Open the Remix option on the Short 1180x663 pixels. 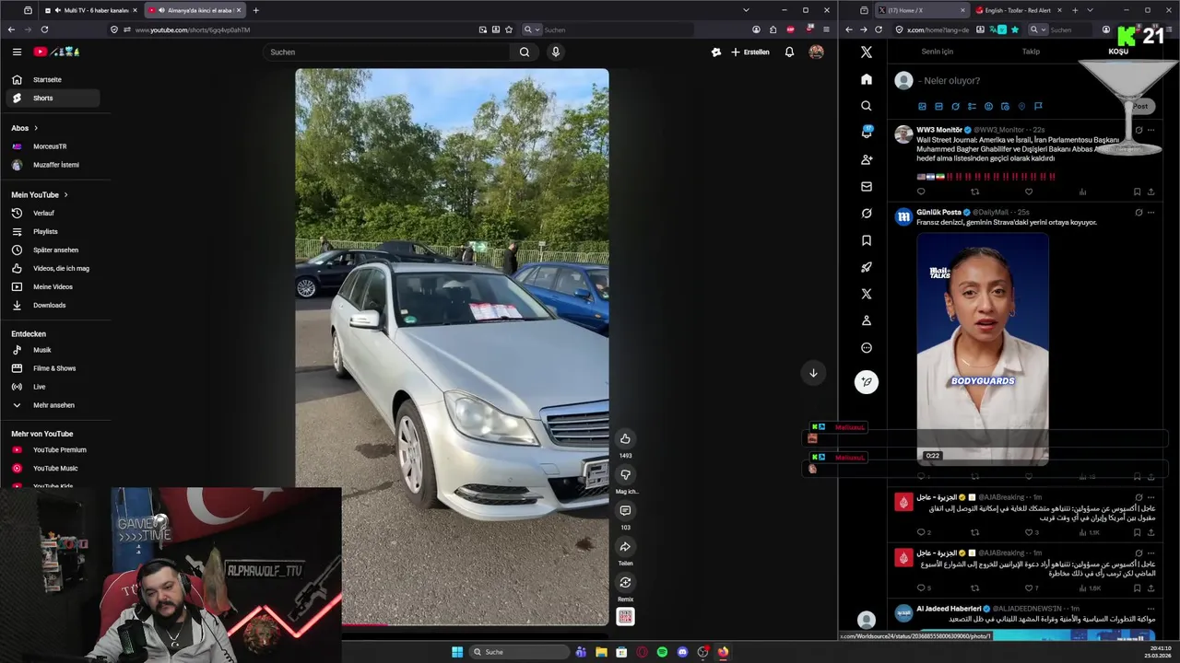coord(625,582)
